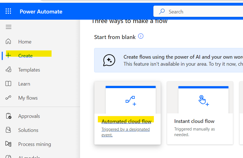This screenshot has width=243, height=158.
Task: Open Learn in the sidebar
Action: click(24, 84)
